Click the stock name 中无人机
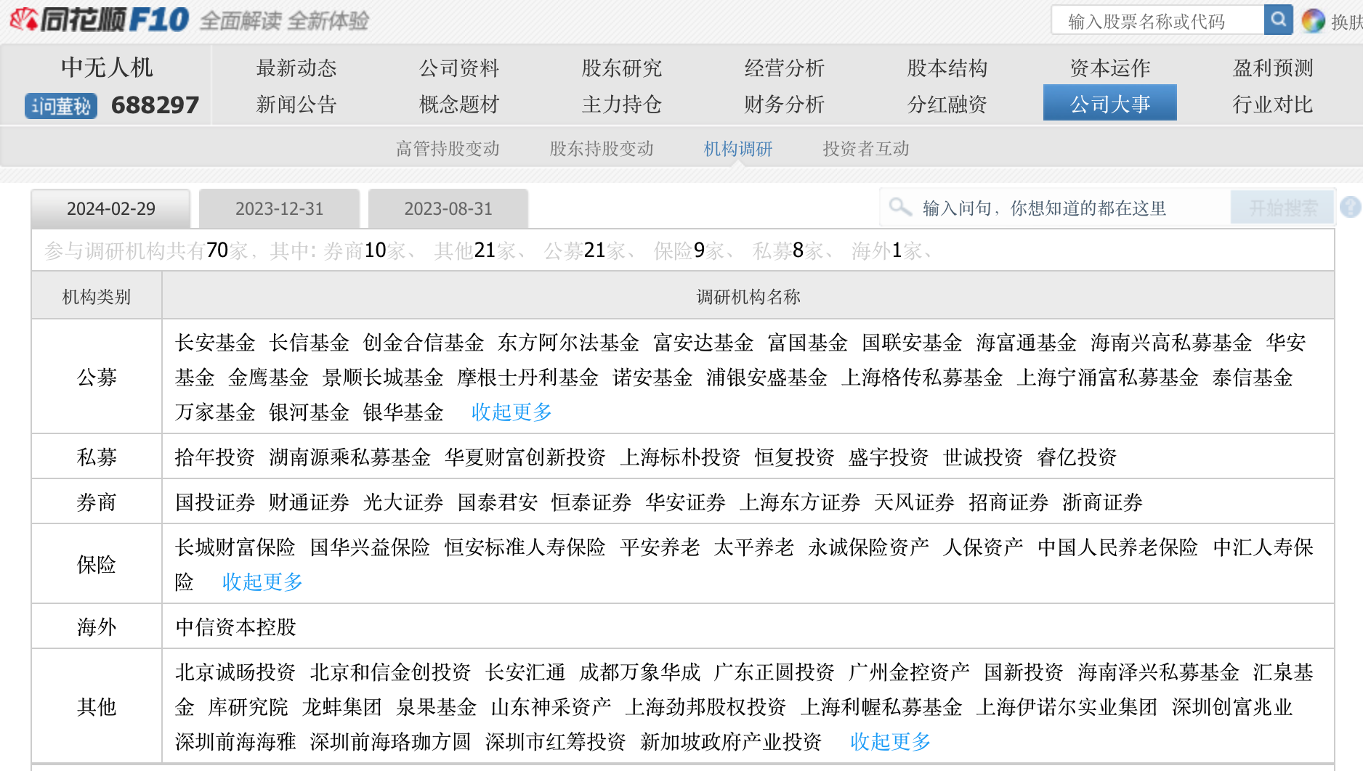1363x771 pixels. pyautogui.click(x=107, y=68)
